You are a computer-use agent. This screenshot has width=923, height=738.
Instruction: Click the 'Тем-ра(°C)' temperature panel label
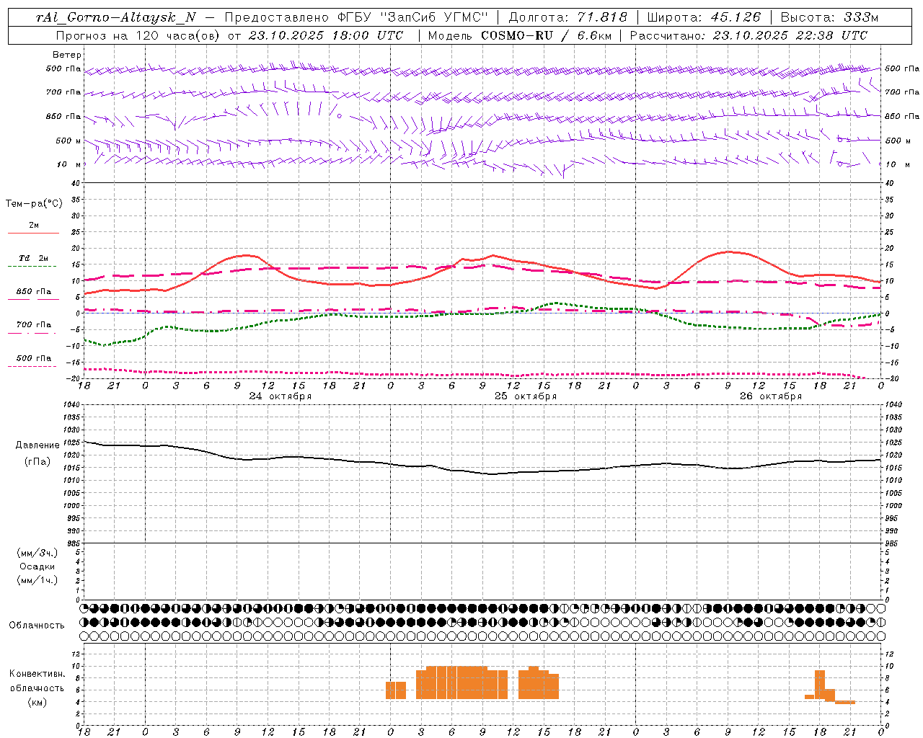(x=34, y=203)
